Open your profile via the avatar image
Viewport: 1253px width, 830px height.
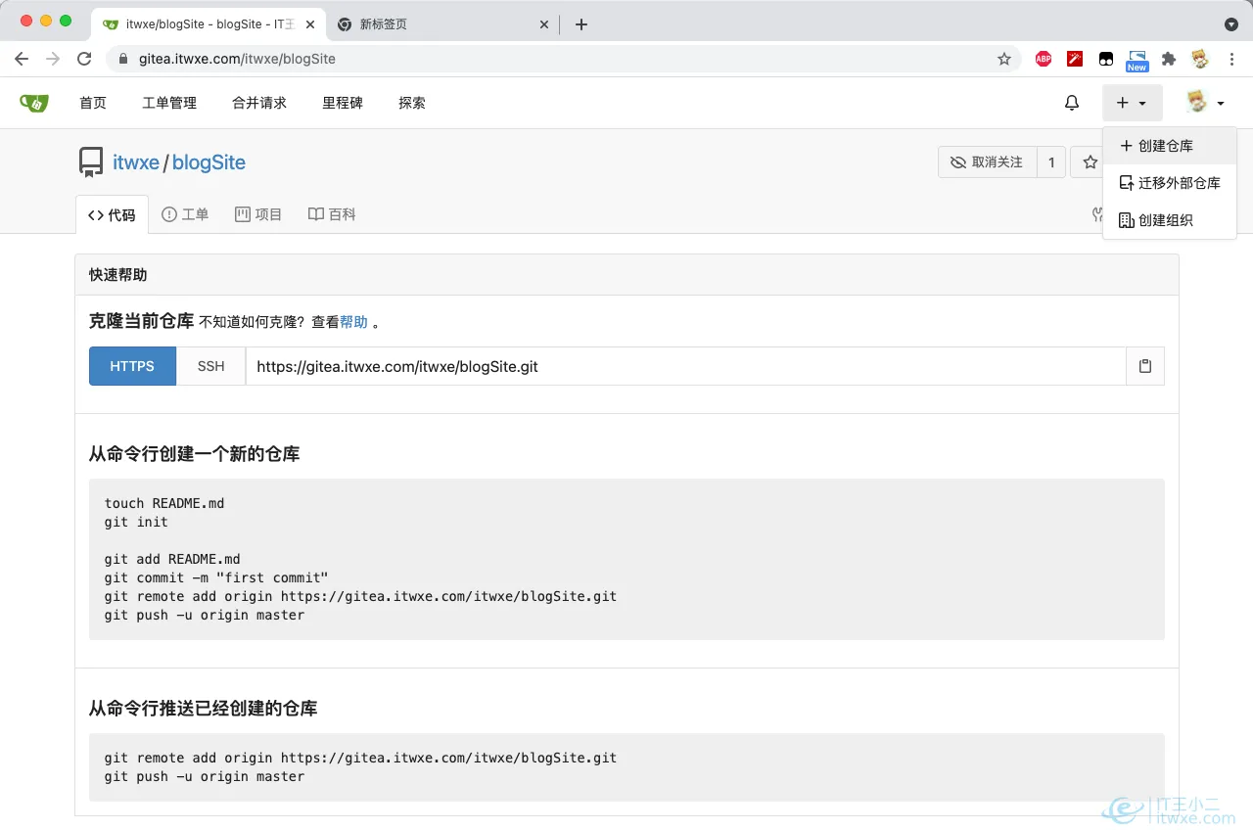1196,102
